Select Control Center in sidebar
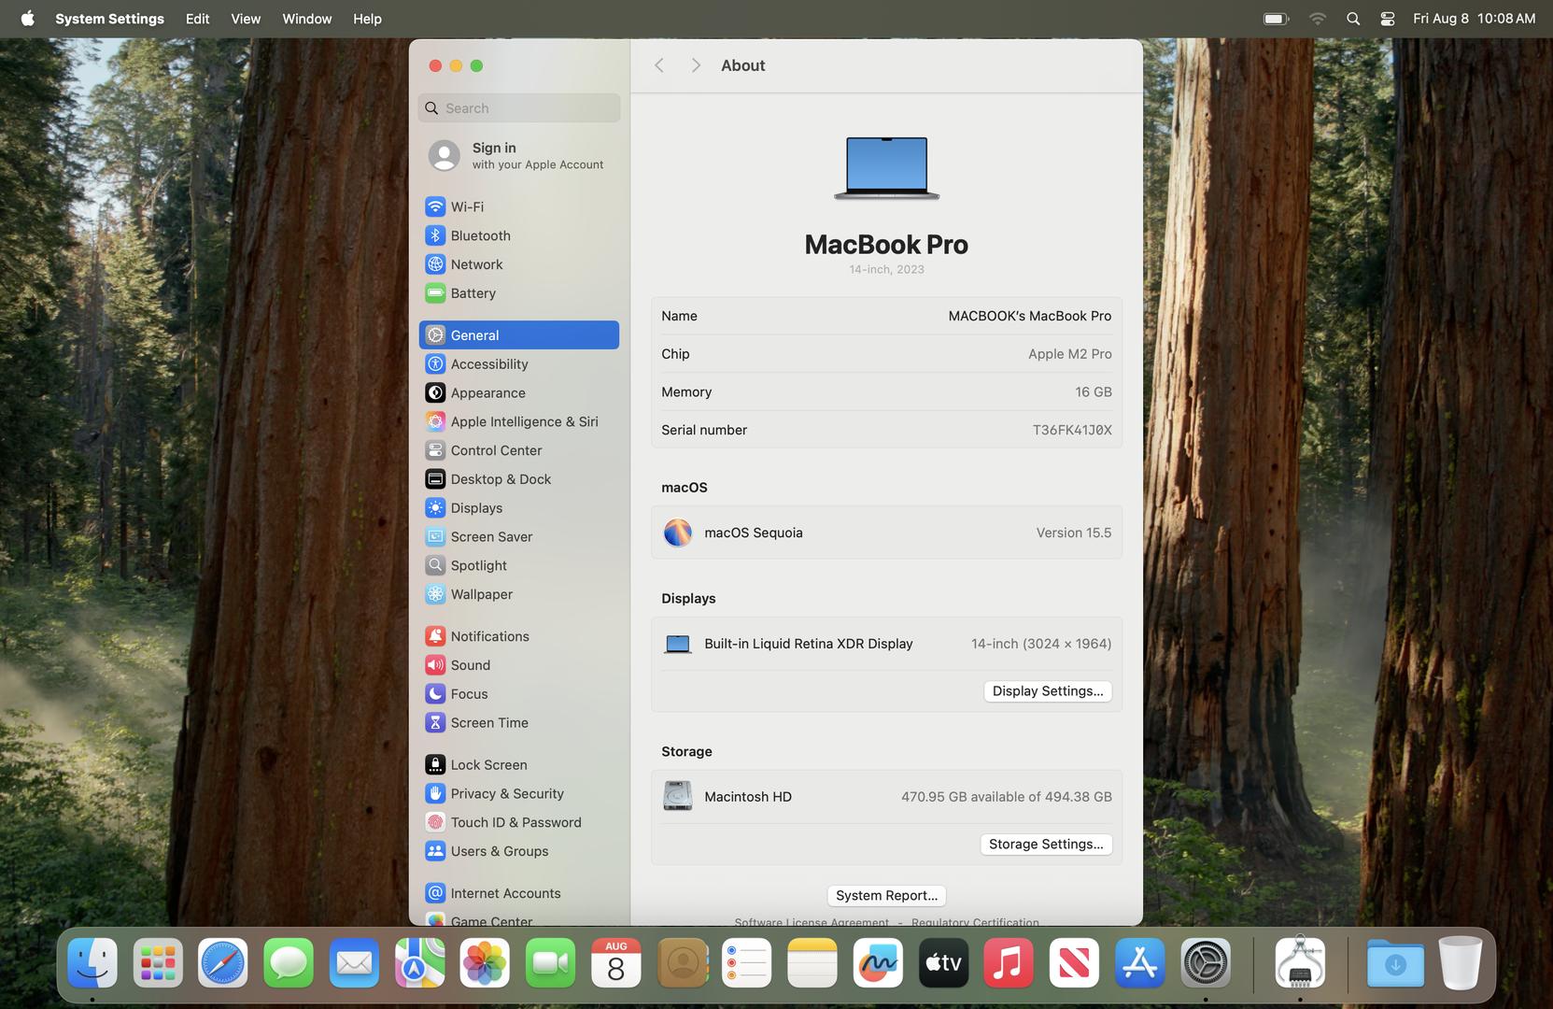The width and height of the screenshot is (1553, 1009). point(518,450)
